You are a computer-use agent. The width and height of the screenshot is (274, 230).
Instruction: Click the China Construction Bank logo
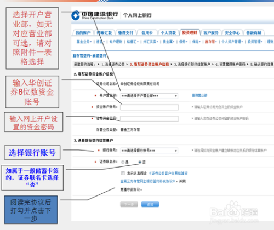point(95,15)
